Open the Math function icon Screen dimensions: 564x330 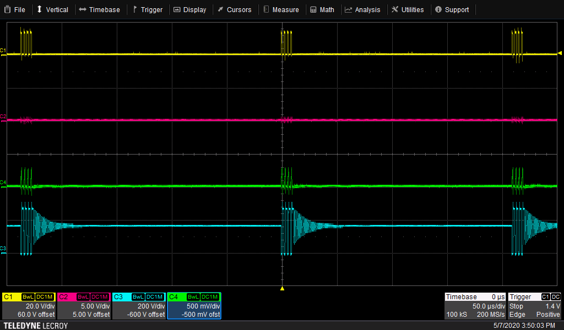[x=312, y=9]
